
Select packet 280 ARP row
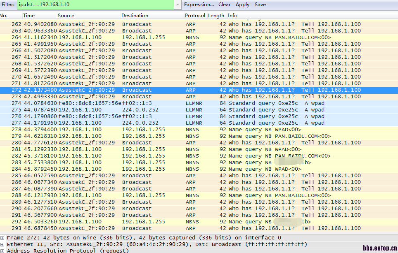pos(199,143)
